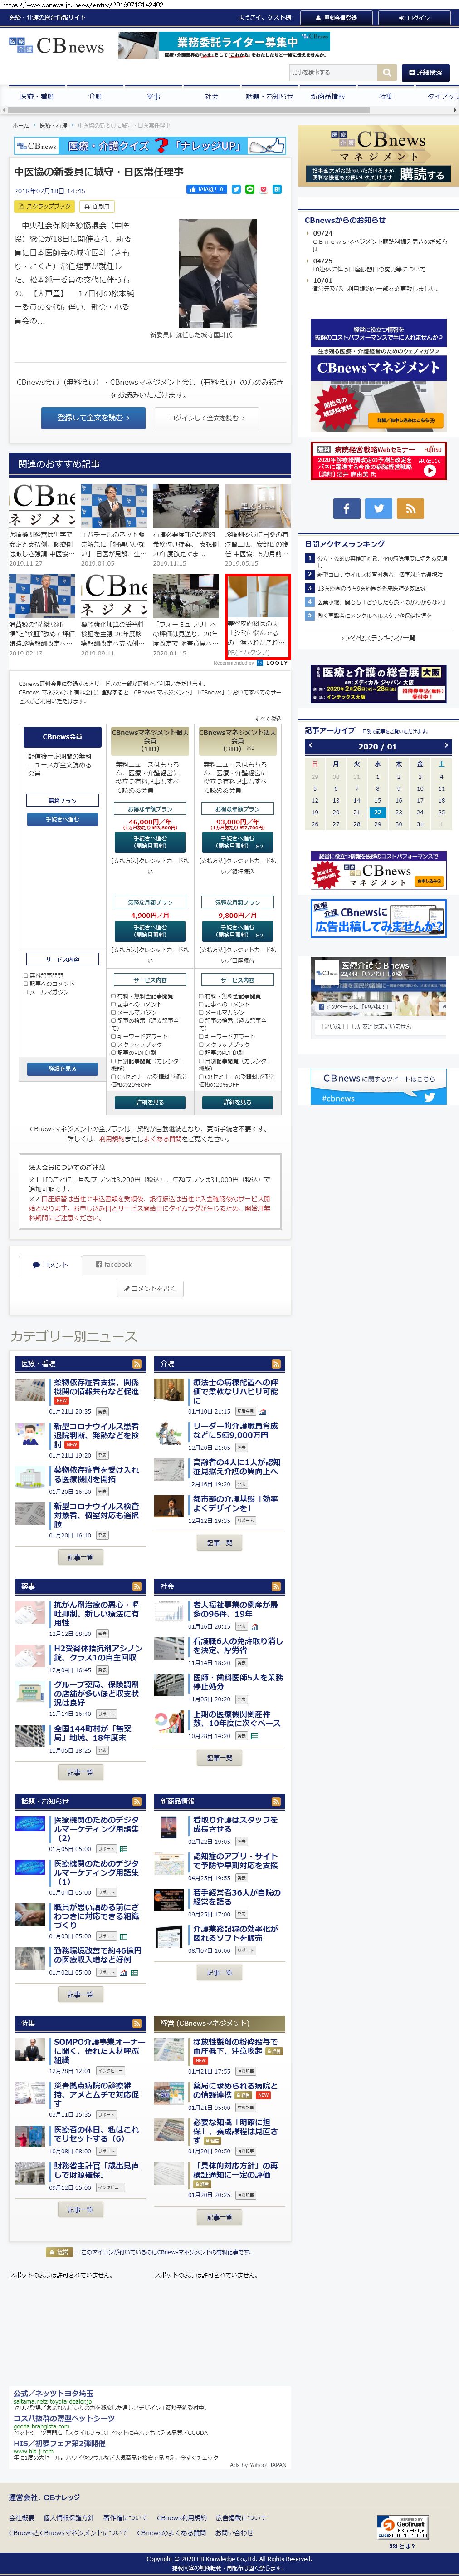Go to next month in archive calendar
Viewport: 459px width, 2576px height.
445,746
